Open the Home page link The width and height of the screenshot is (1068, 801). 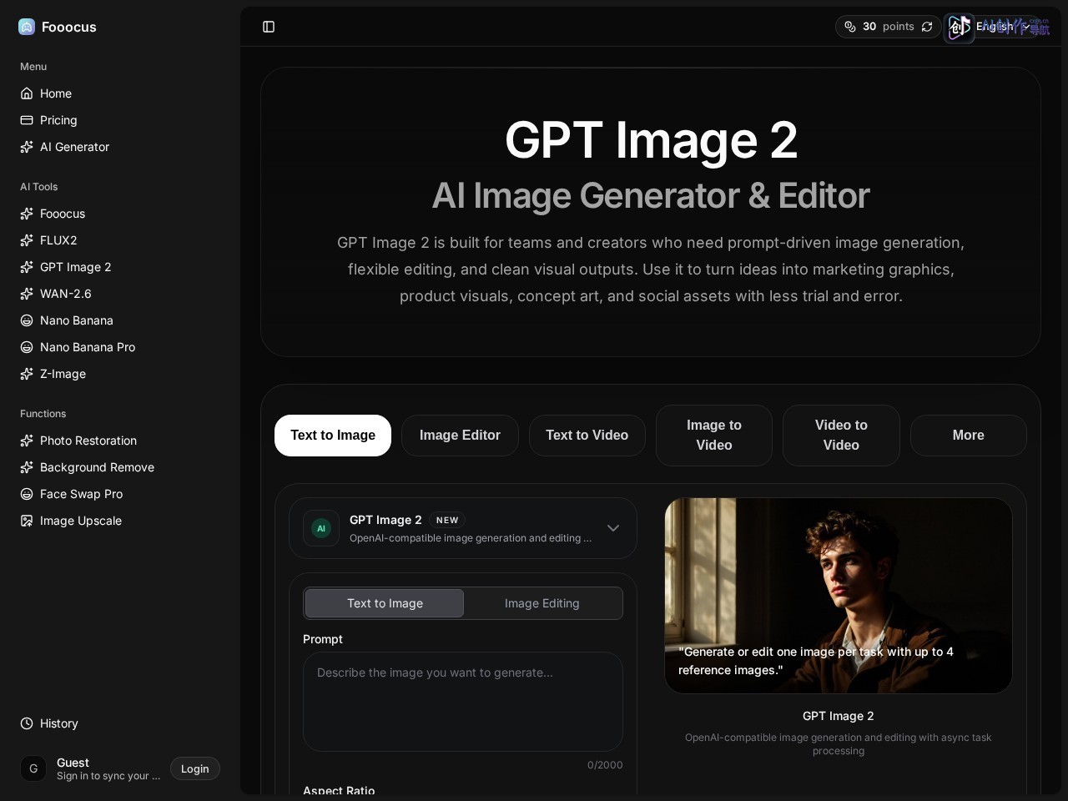pyautogui.click(x=120, y=93)
